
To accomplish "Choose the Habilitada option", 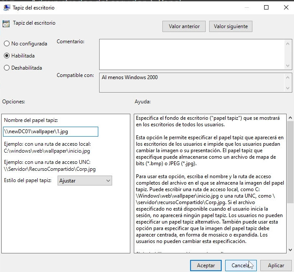I will click(x=6, y=56).
